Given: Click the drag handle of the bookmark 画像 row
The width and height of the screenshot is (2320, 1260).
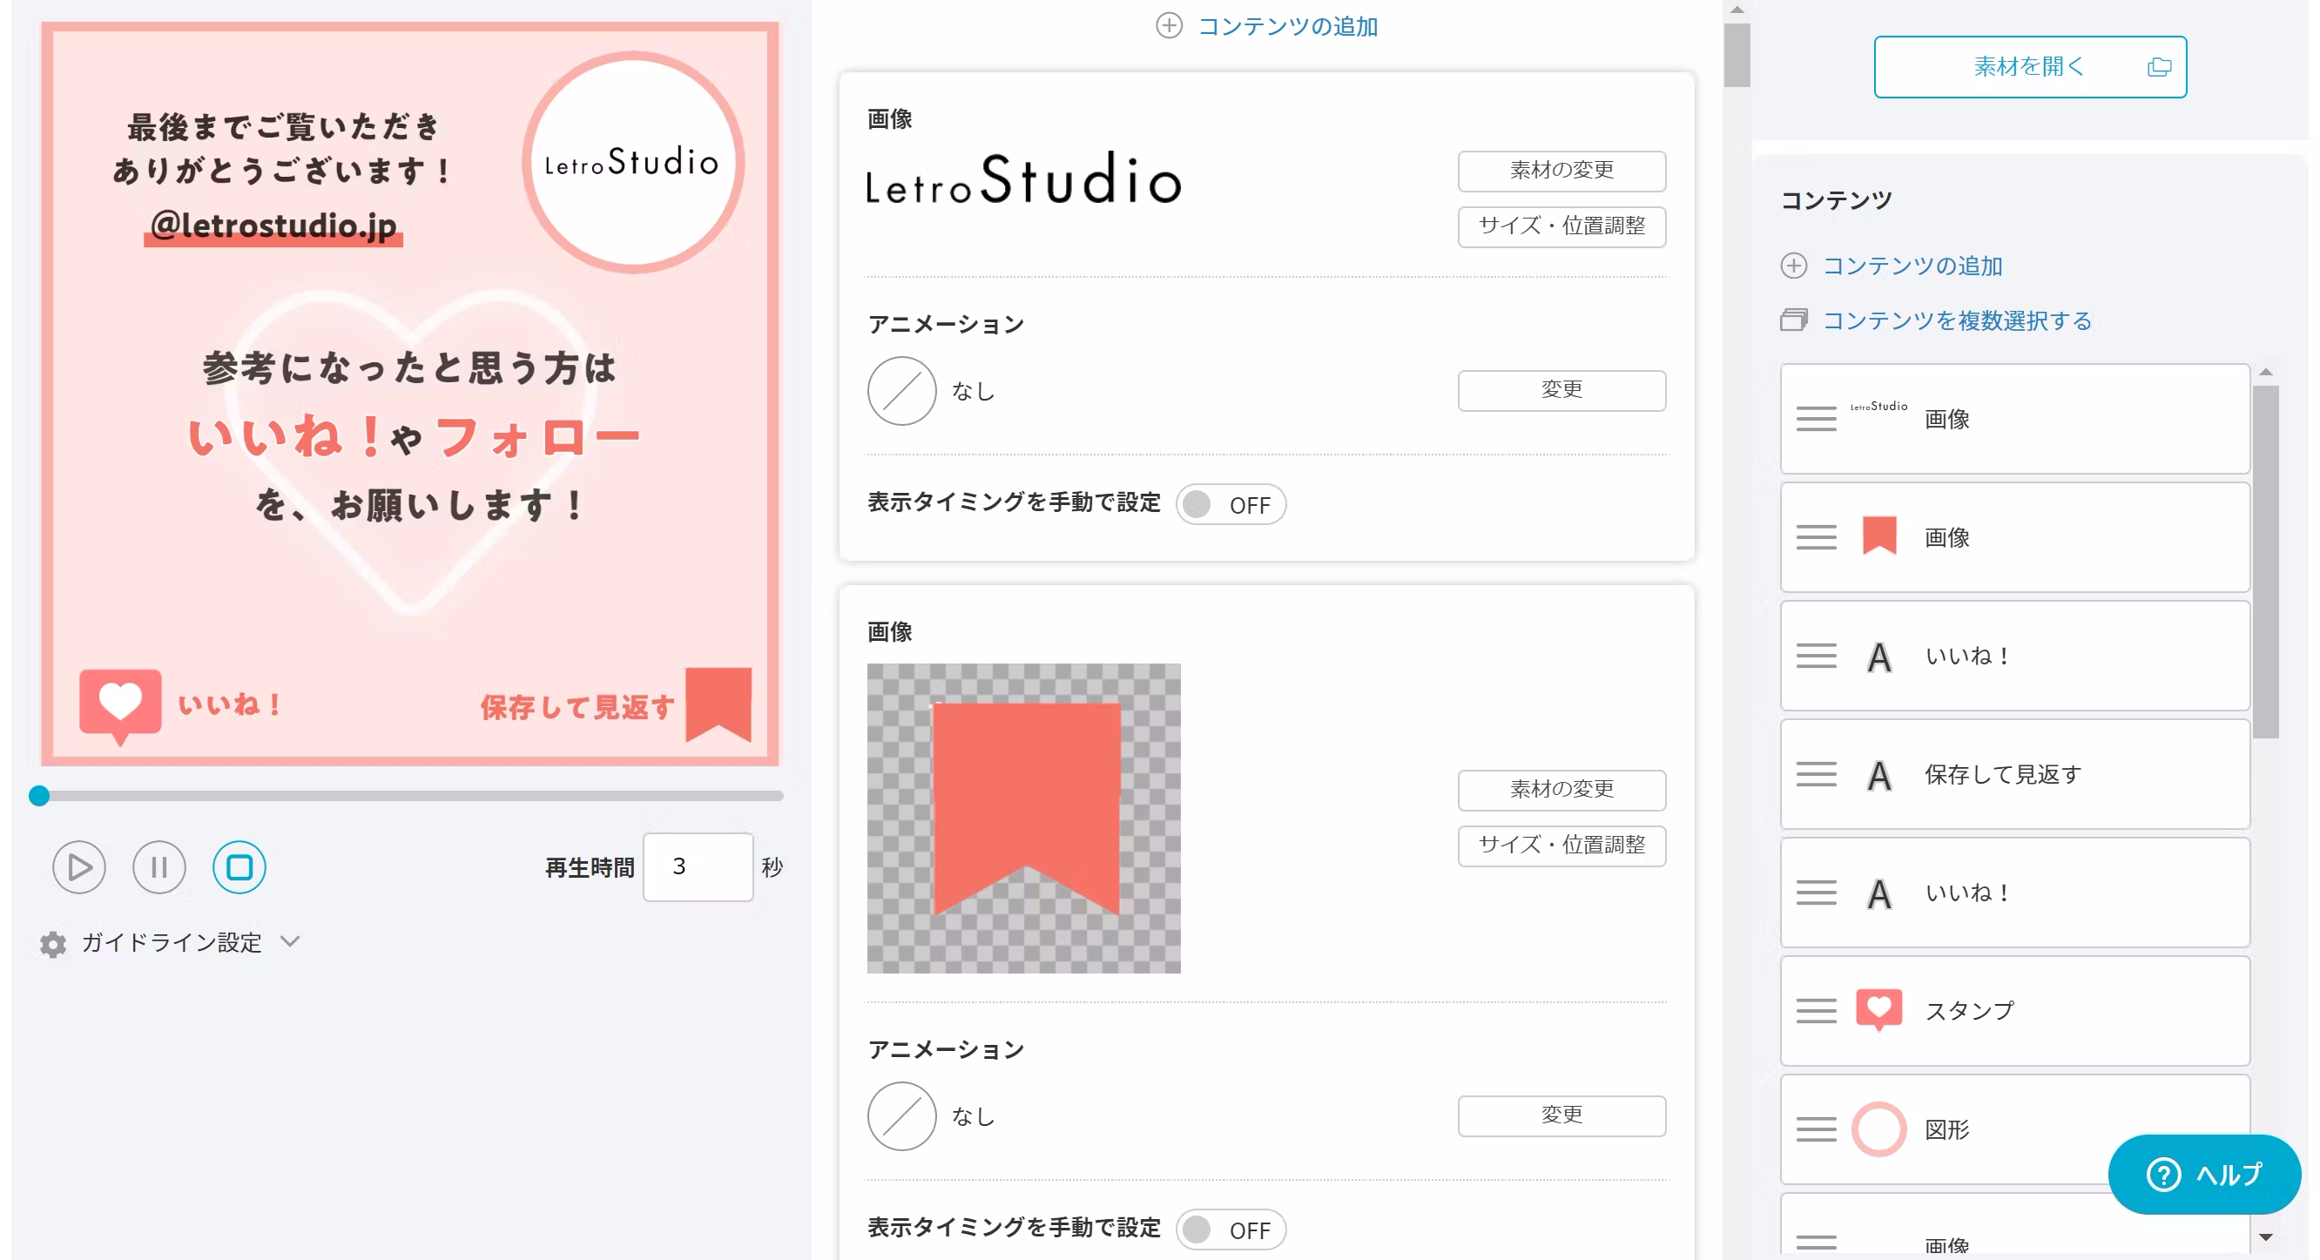Looking at the screenshot, I should (1816, 537).
